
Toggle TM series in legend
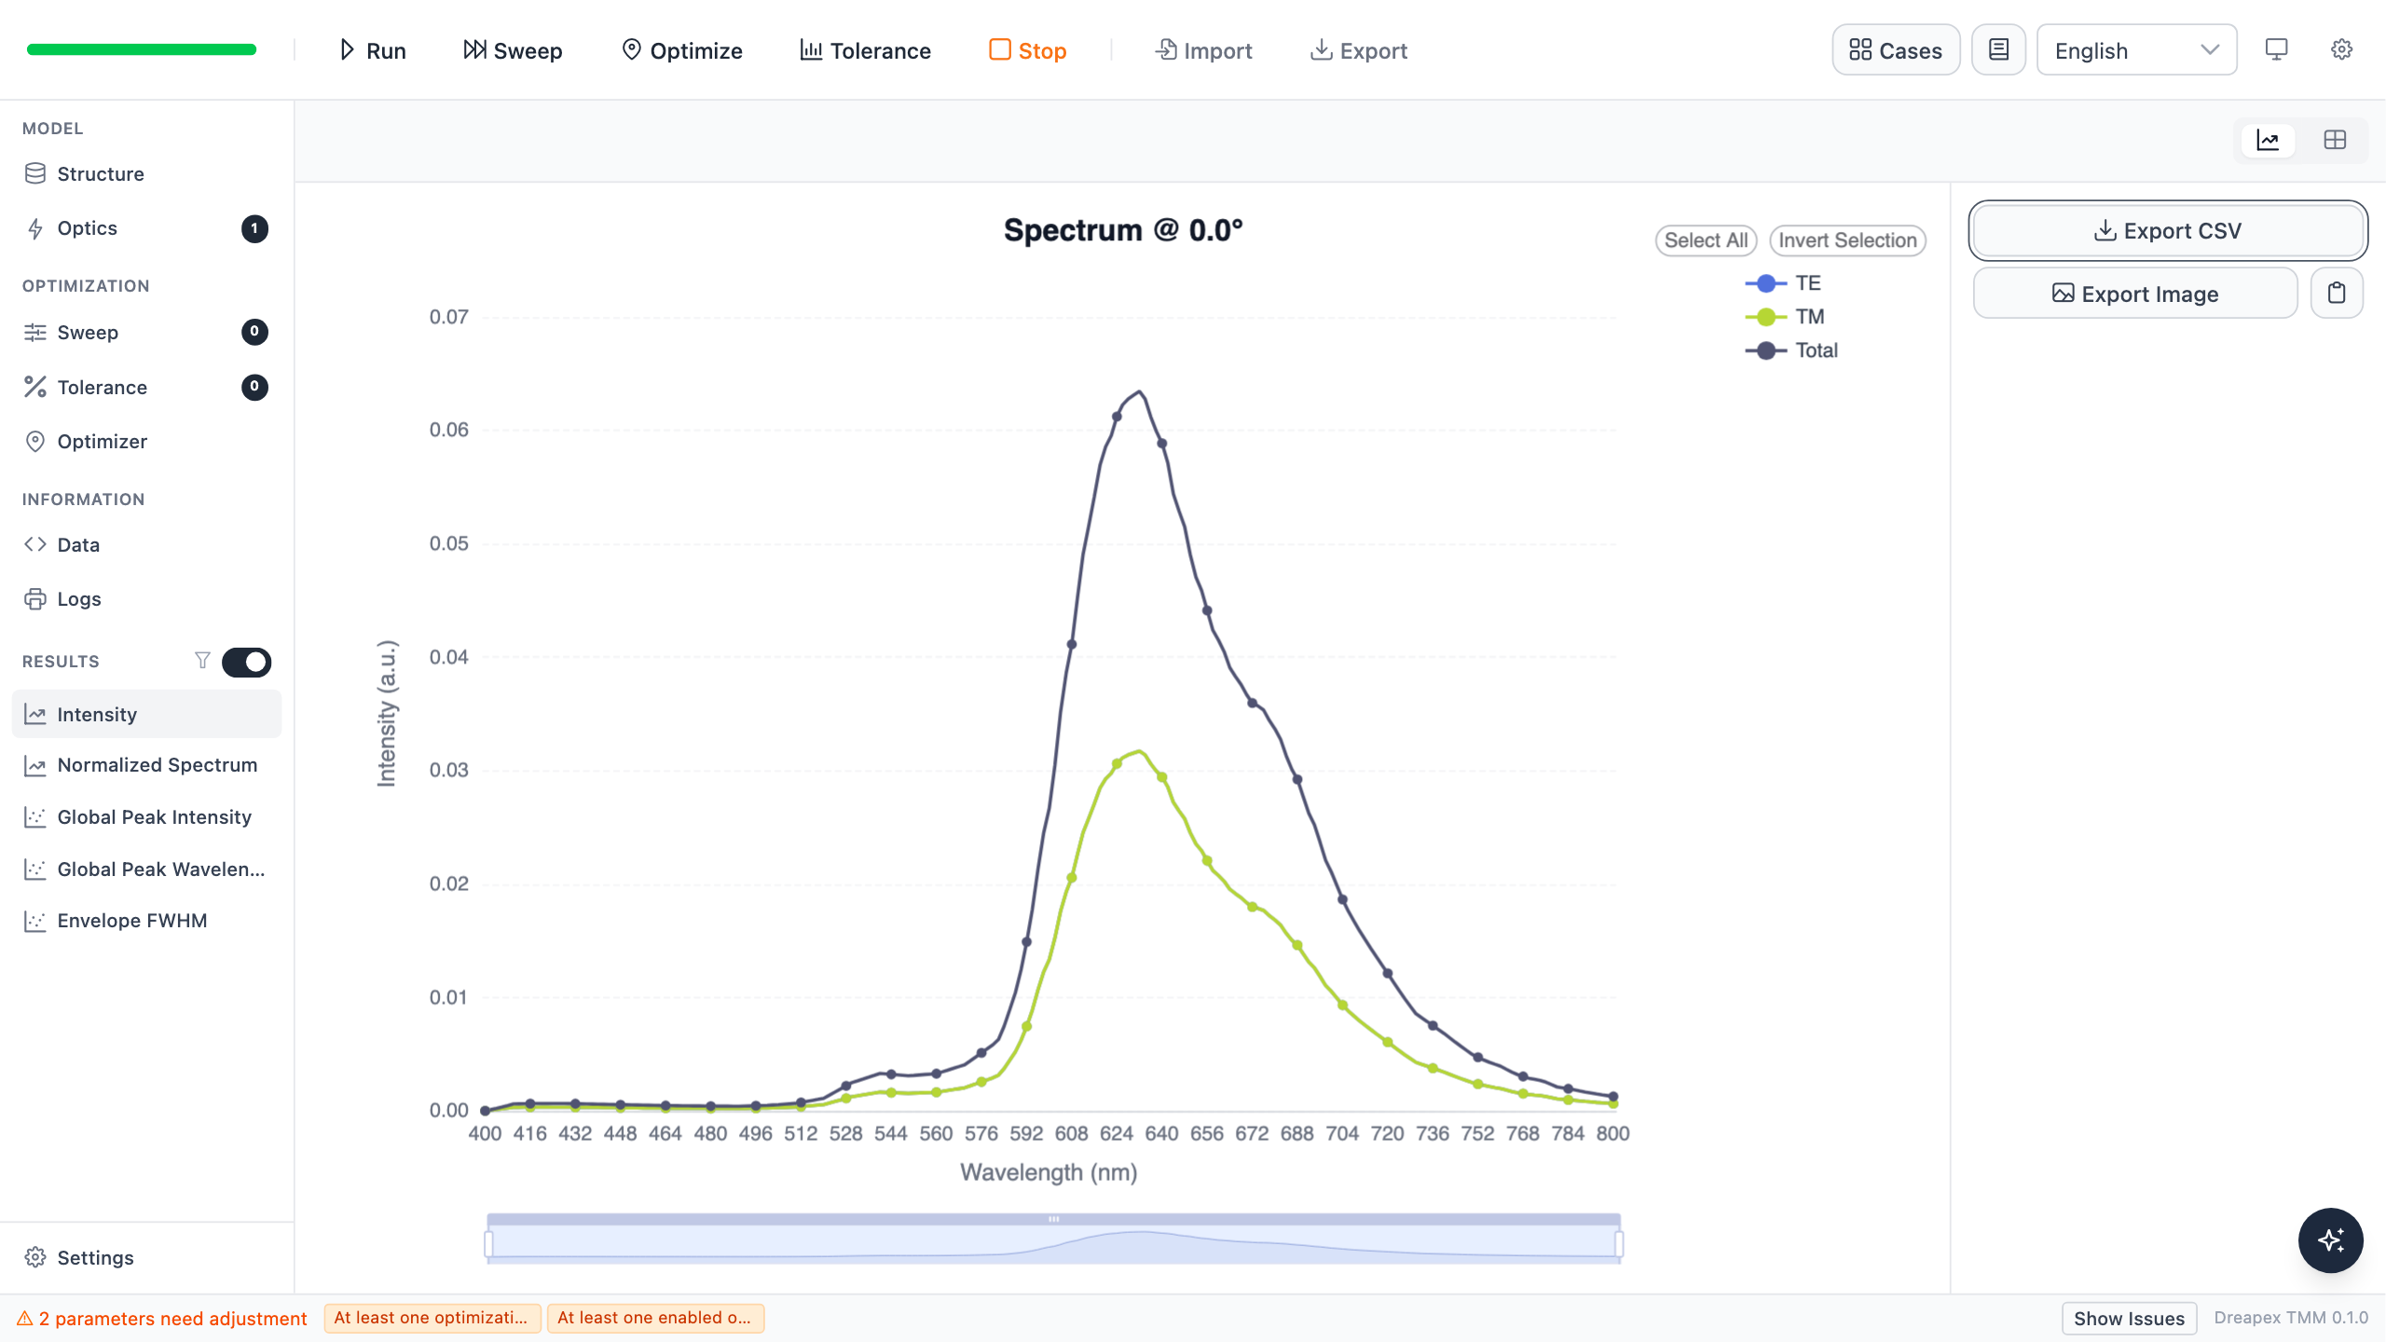pos(1784,317)
